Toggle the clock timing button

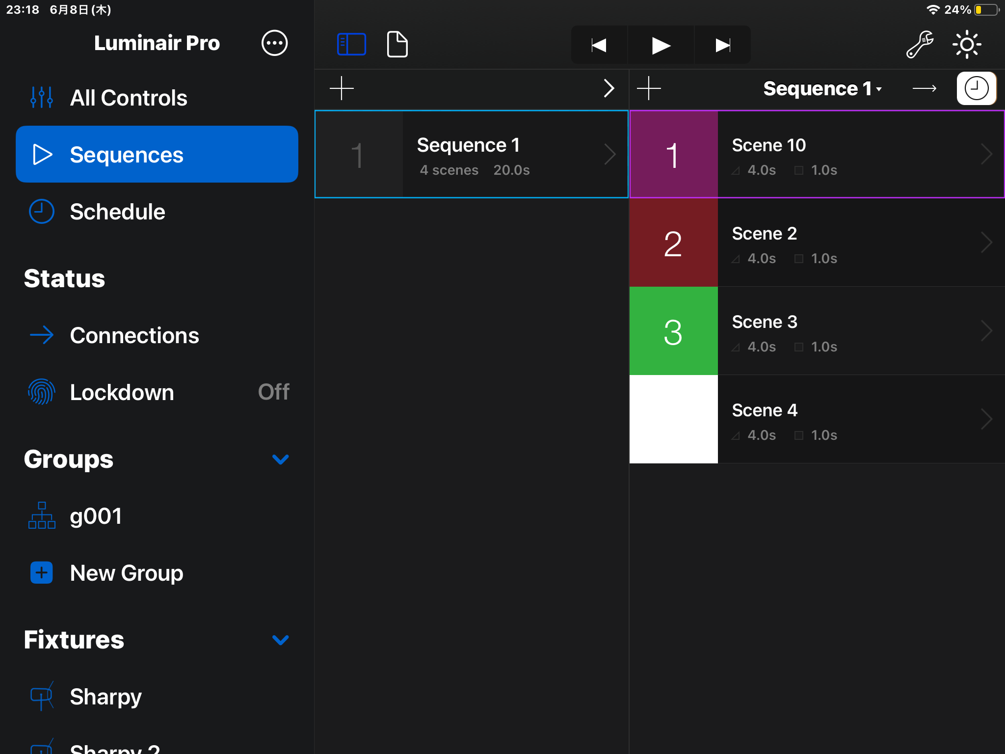(x=976, y=89)
